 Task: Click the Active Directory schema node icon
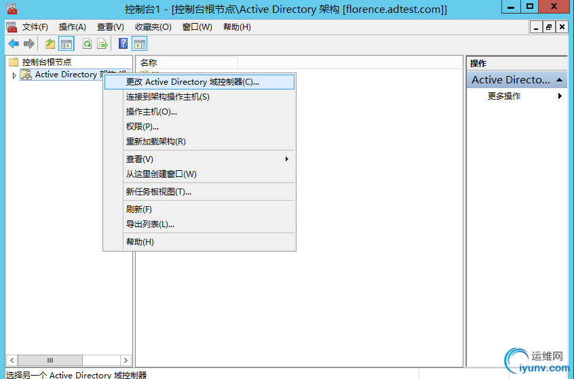click(26, 75)
